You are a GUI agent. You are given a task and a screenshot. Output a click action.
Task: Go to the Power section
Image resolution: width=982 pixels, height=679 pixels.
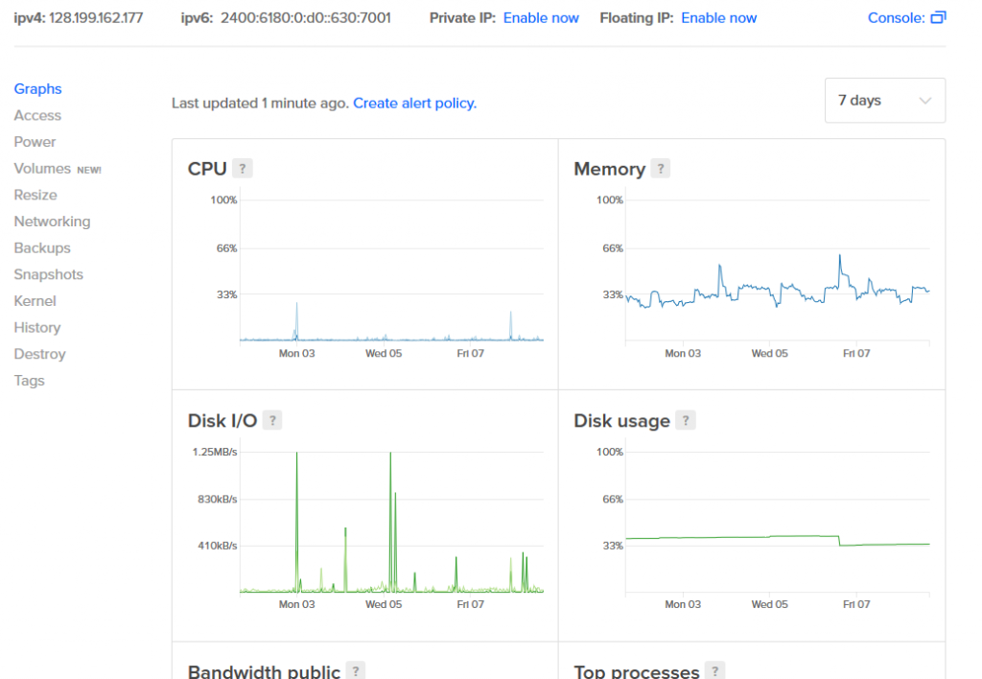[35, 142]
